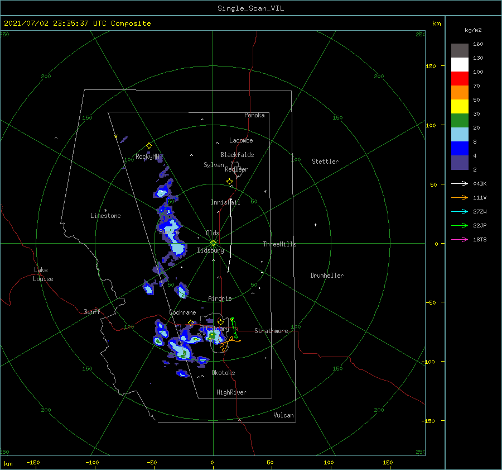Pick the purple 2-4 legend swatch
Screen dimensions: 502x470
click(x=460, y=162)
